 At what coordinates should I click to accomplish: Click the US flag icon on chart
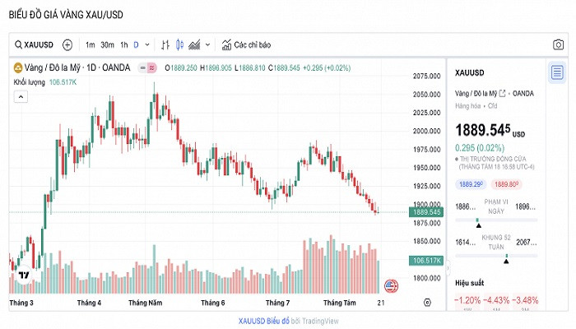click(390, 286)
